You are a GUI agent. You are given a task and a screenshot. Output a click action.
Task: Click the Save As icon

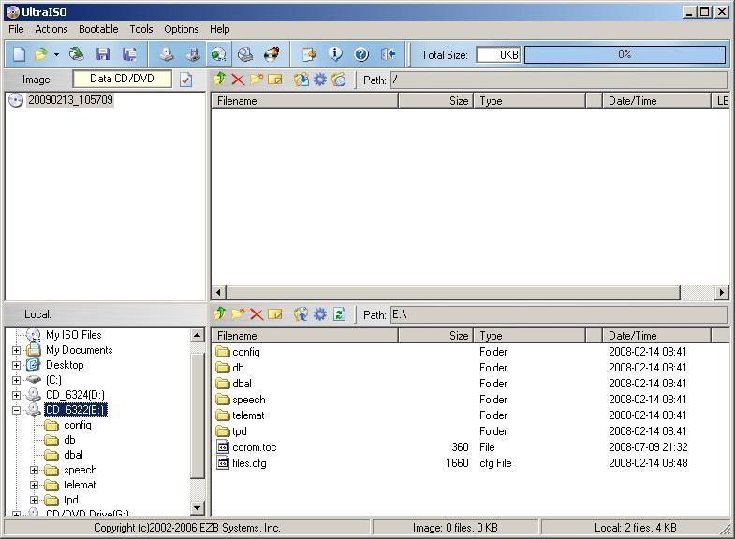pos(129,54)
